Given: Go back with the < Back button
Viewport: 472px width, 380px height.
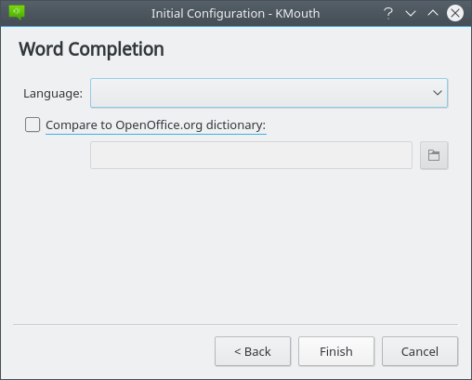Looking at the screenshot, I should [253, 351].
